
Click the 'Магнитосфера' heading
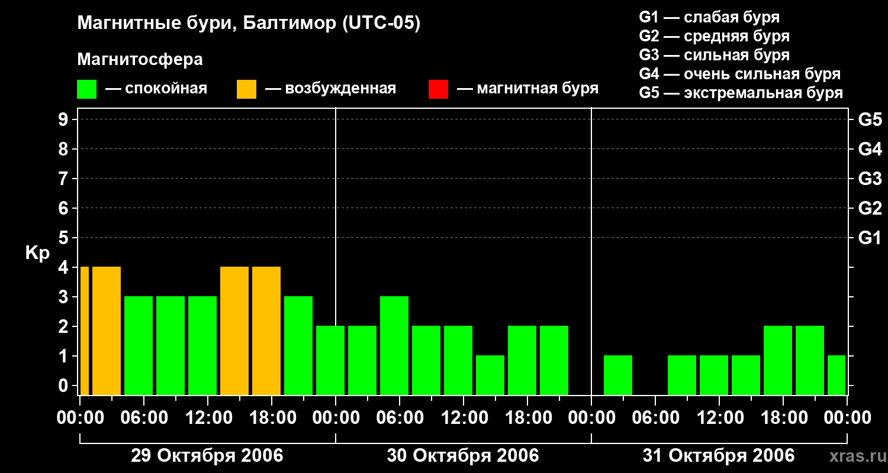pos(140,60)
